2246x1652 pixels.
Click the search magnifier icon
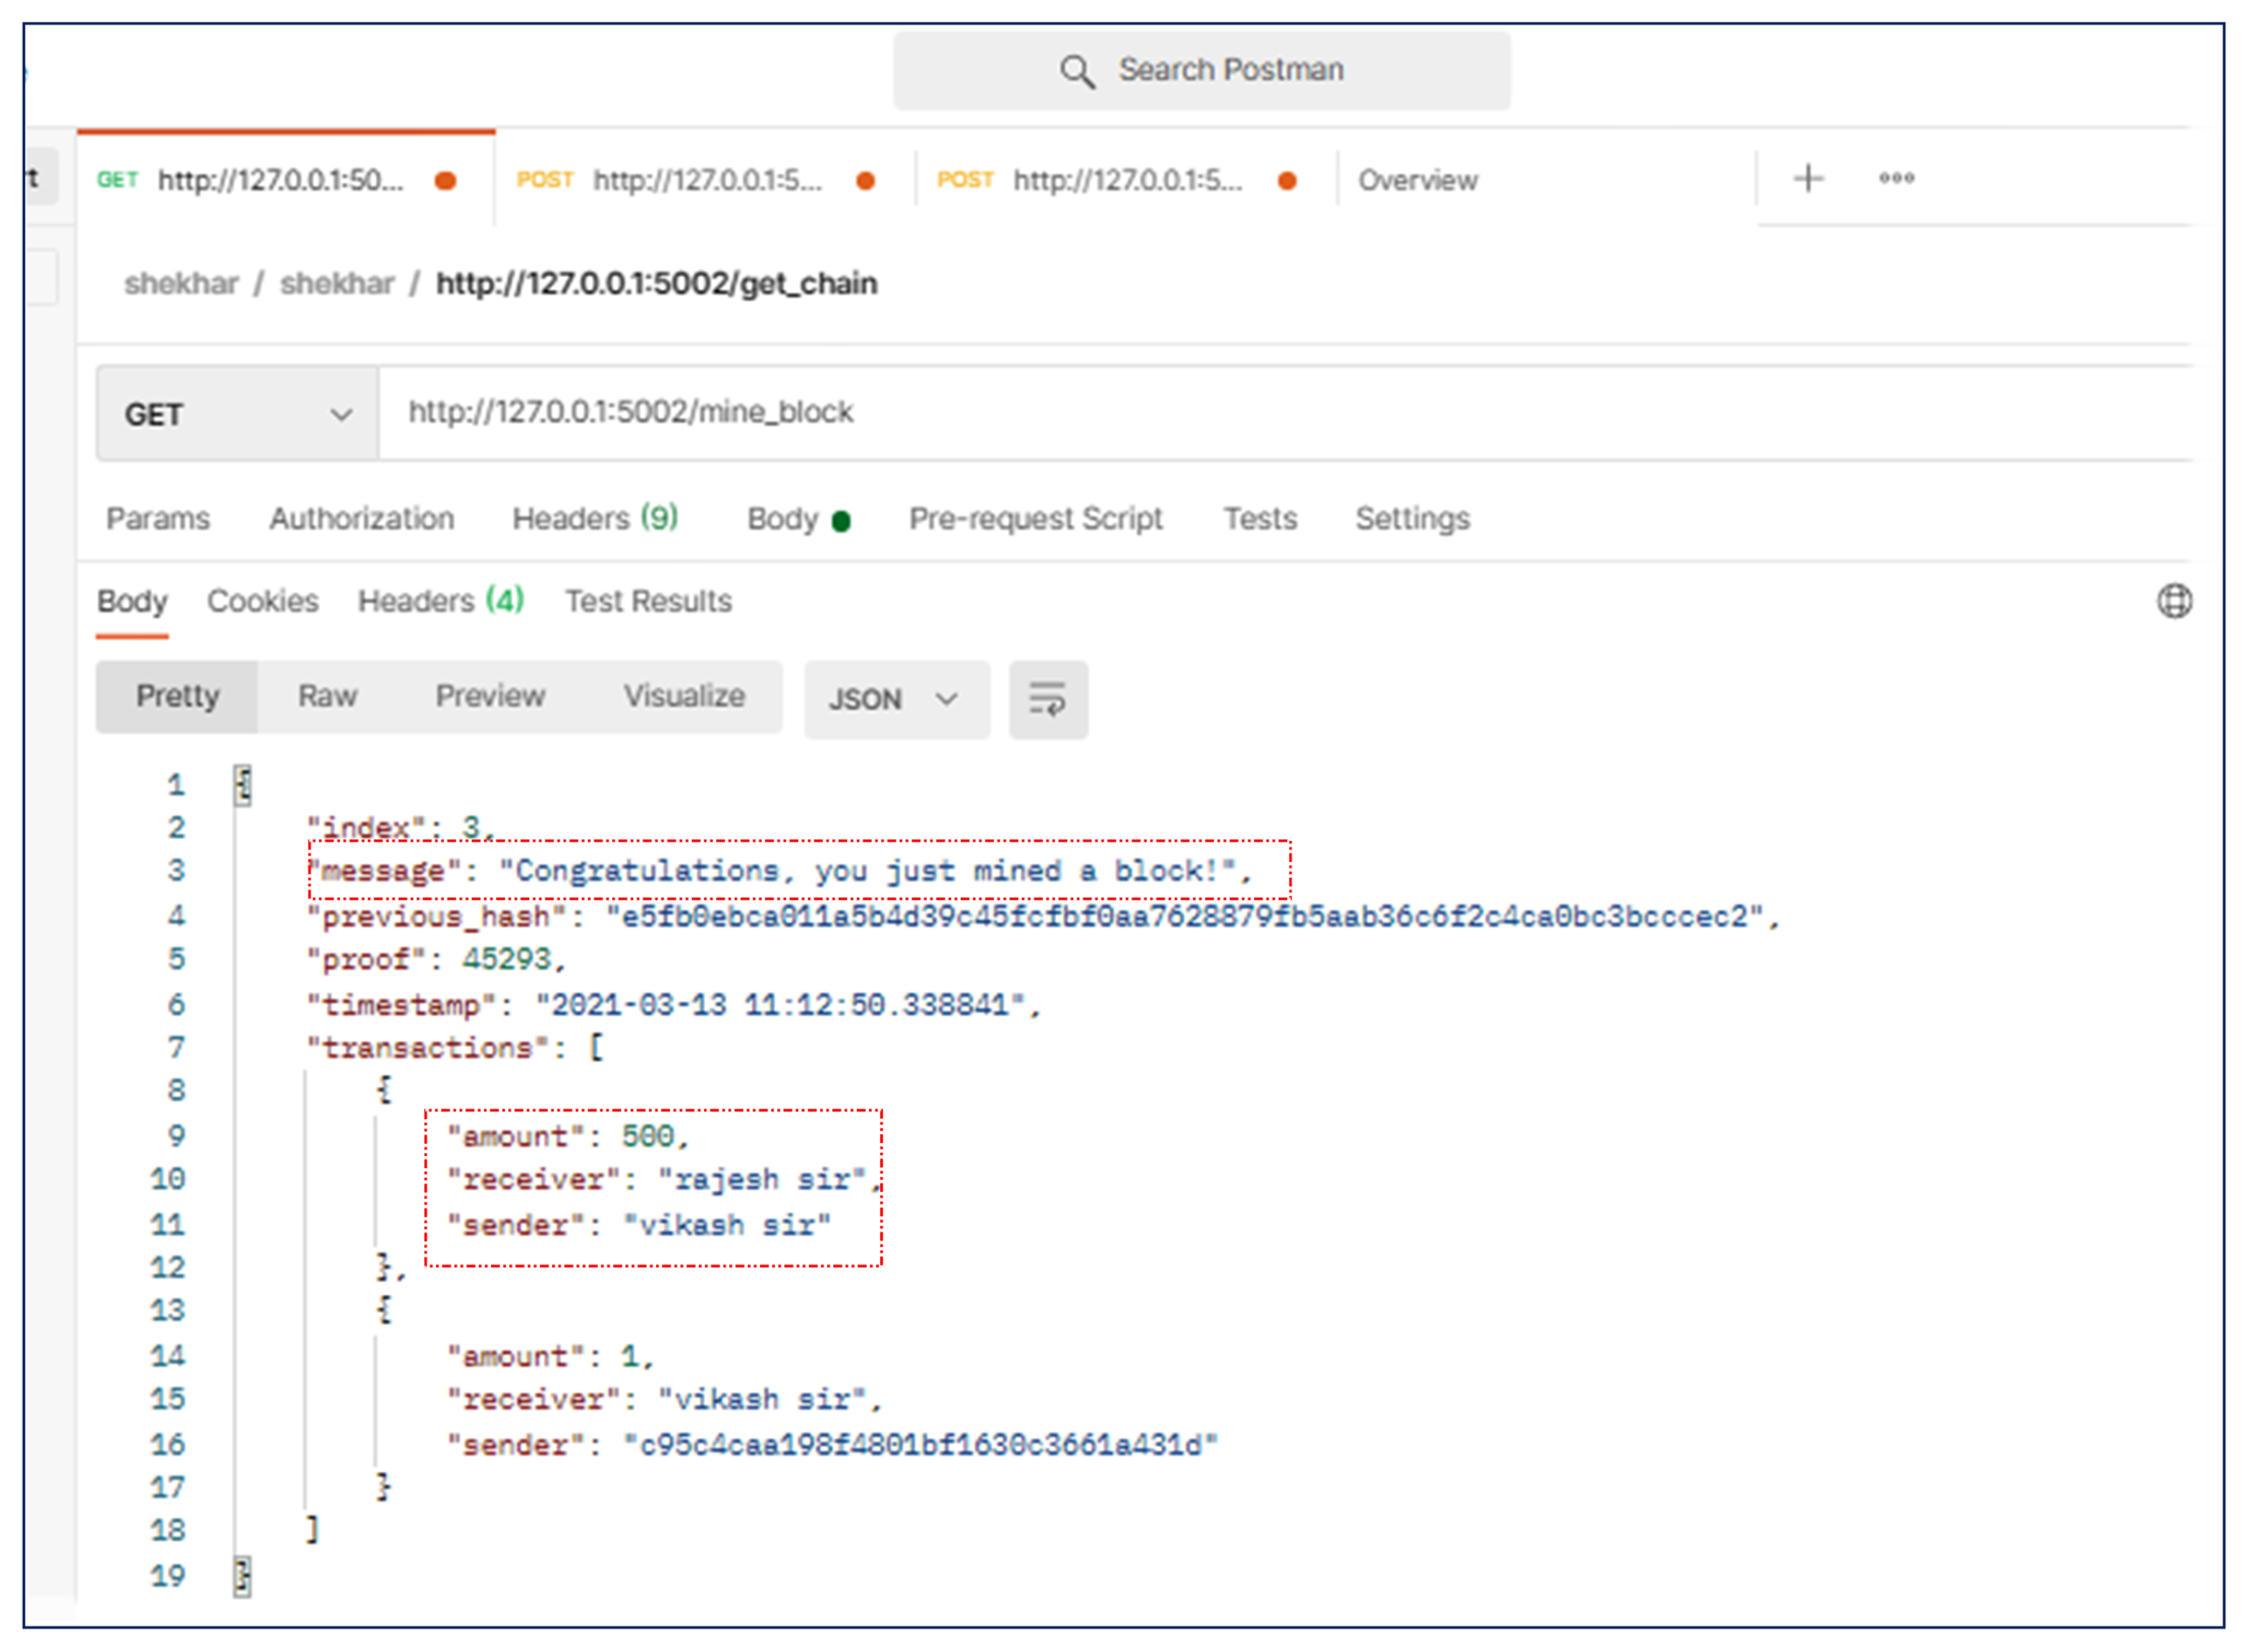pos(1076,72)
